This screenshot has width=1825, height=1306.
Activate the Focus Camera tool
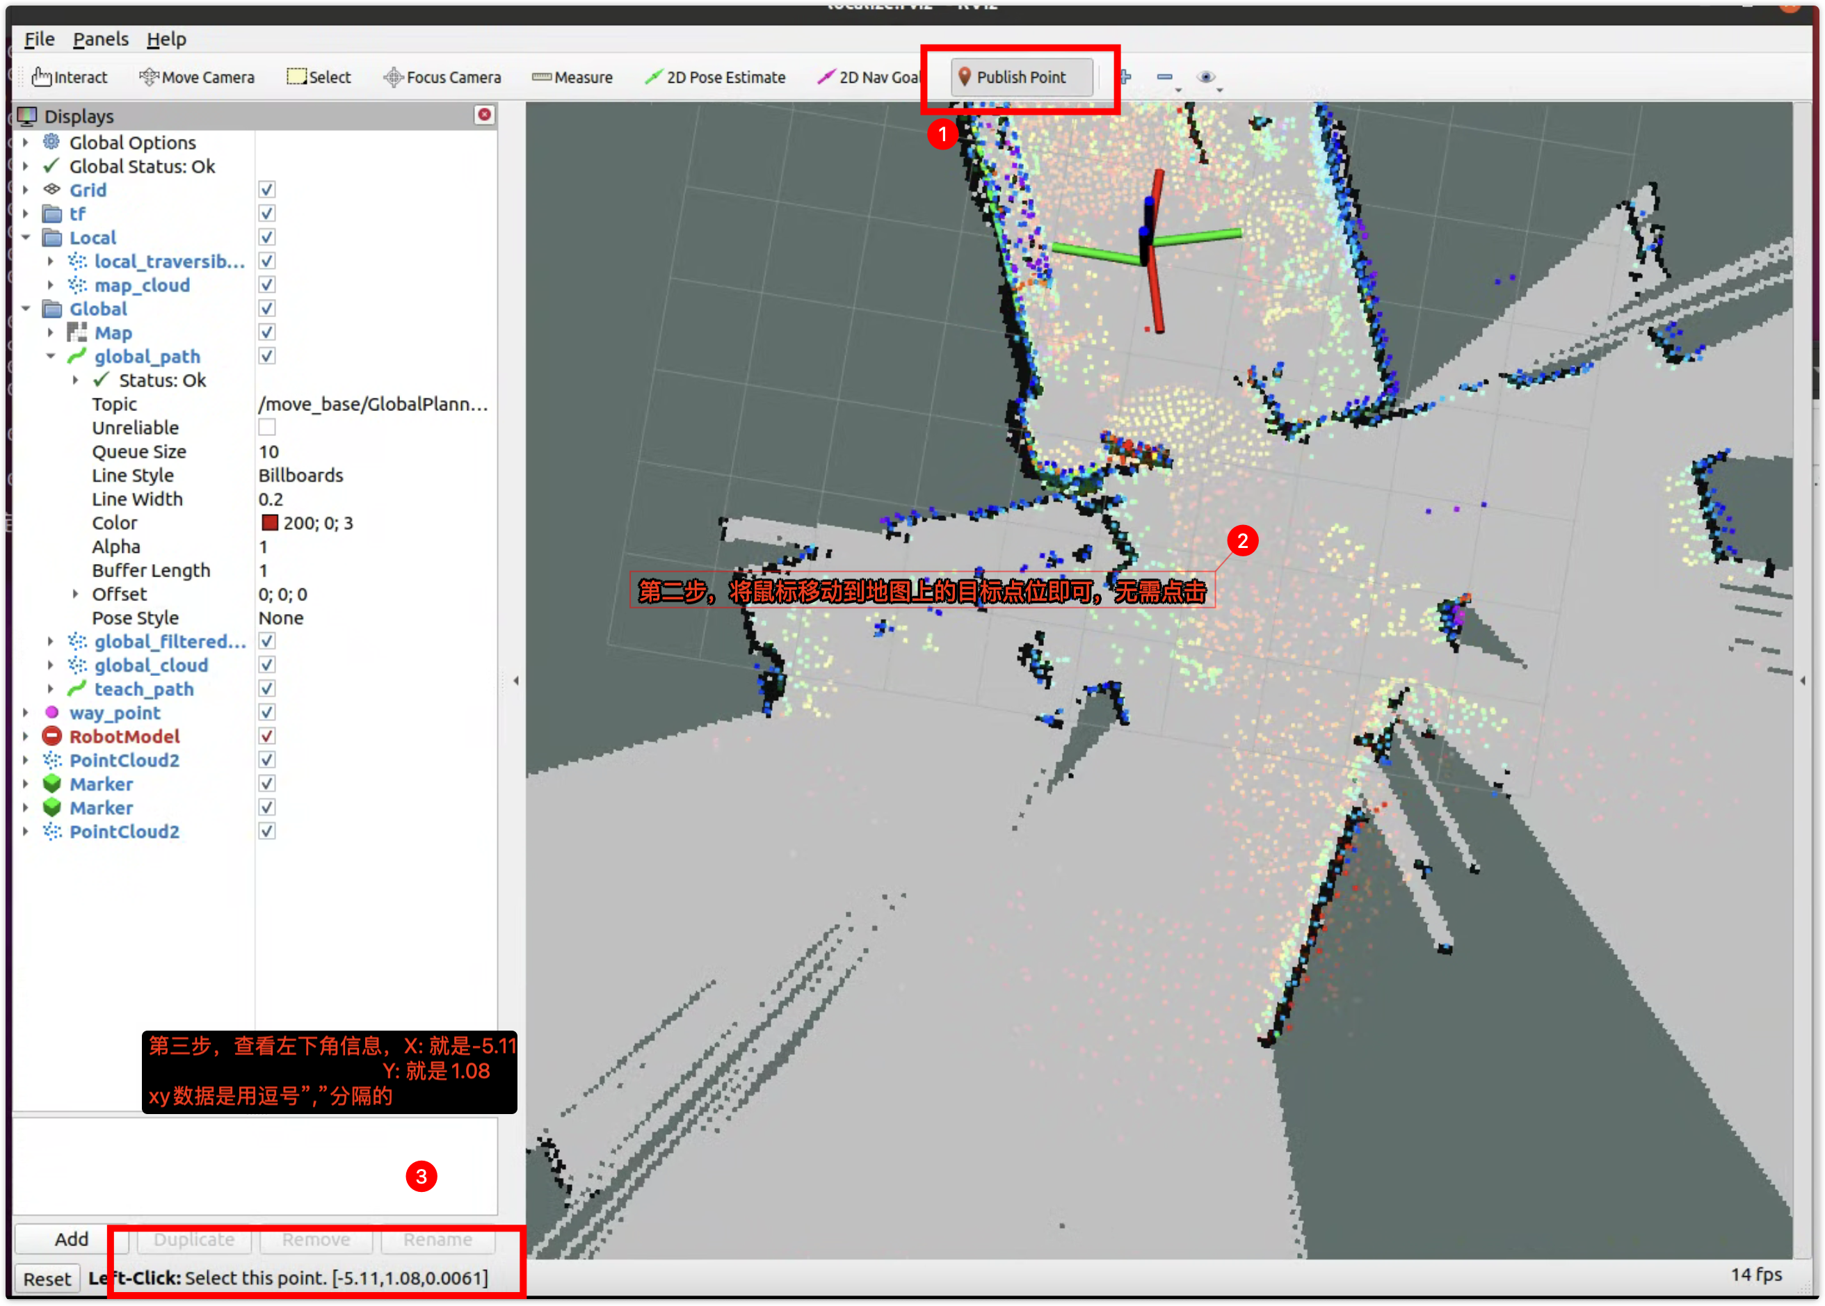[x=442, y=77]
